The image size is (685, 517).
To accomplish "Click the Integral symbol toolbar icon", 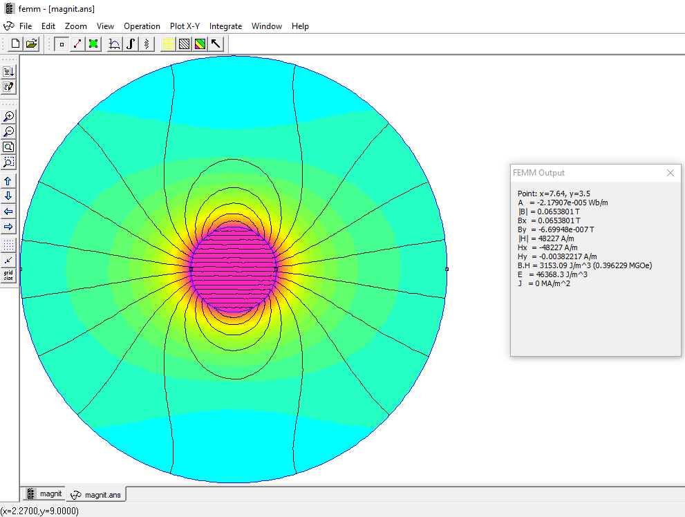I will (x=130, y=44).
